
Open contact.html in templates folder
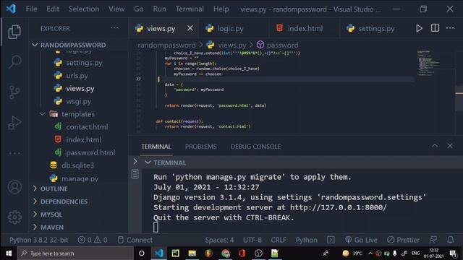tap(87, 127)
